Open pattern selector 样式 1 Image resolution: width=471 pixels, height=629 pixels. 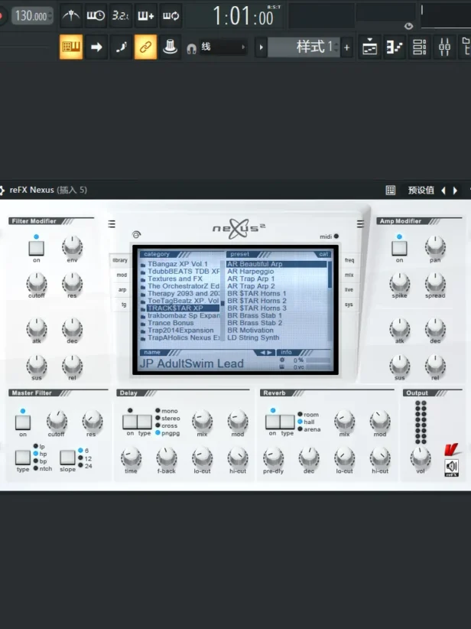coord(304,47)
